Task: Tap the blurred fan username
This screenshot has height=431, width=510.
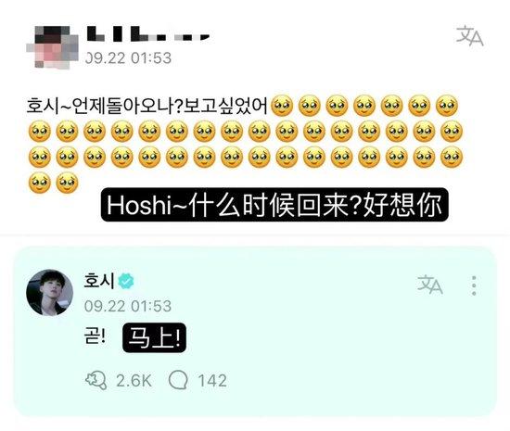Action: point(148,34)
